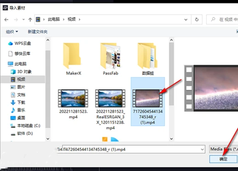This screenshot has height=171, width=238.
Task: Click 此电脑 in the address path
Action: point(54,19)
